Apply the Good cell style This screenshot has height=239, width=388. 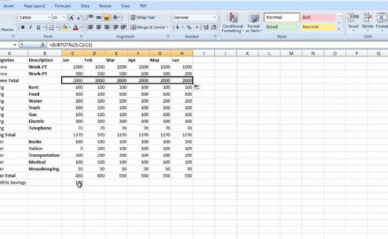(282, 27)
